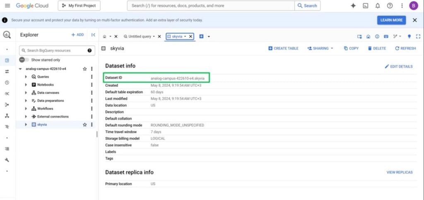Screen dimensions: 424x200
Task: Open the top bar three-dot settings menu
Action: [x=402, y=6]
